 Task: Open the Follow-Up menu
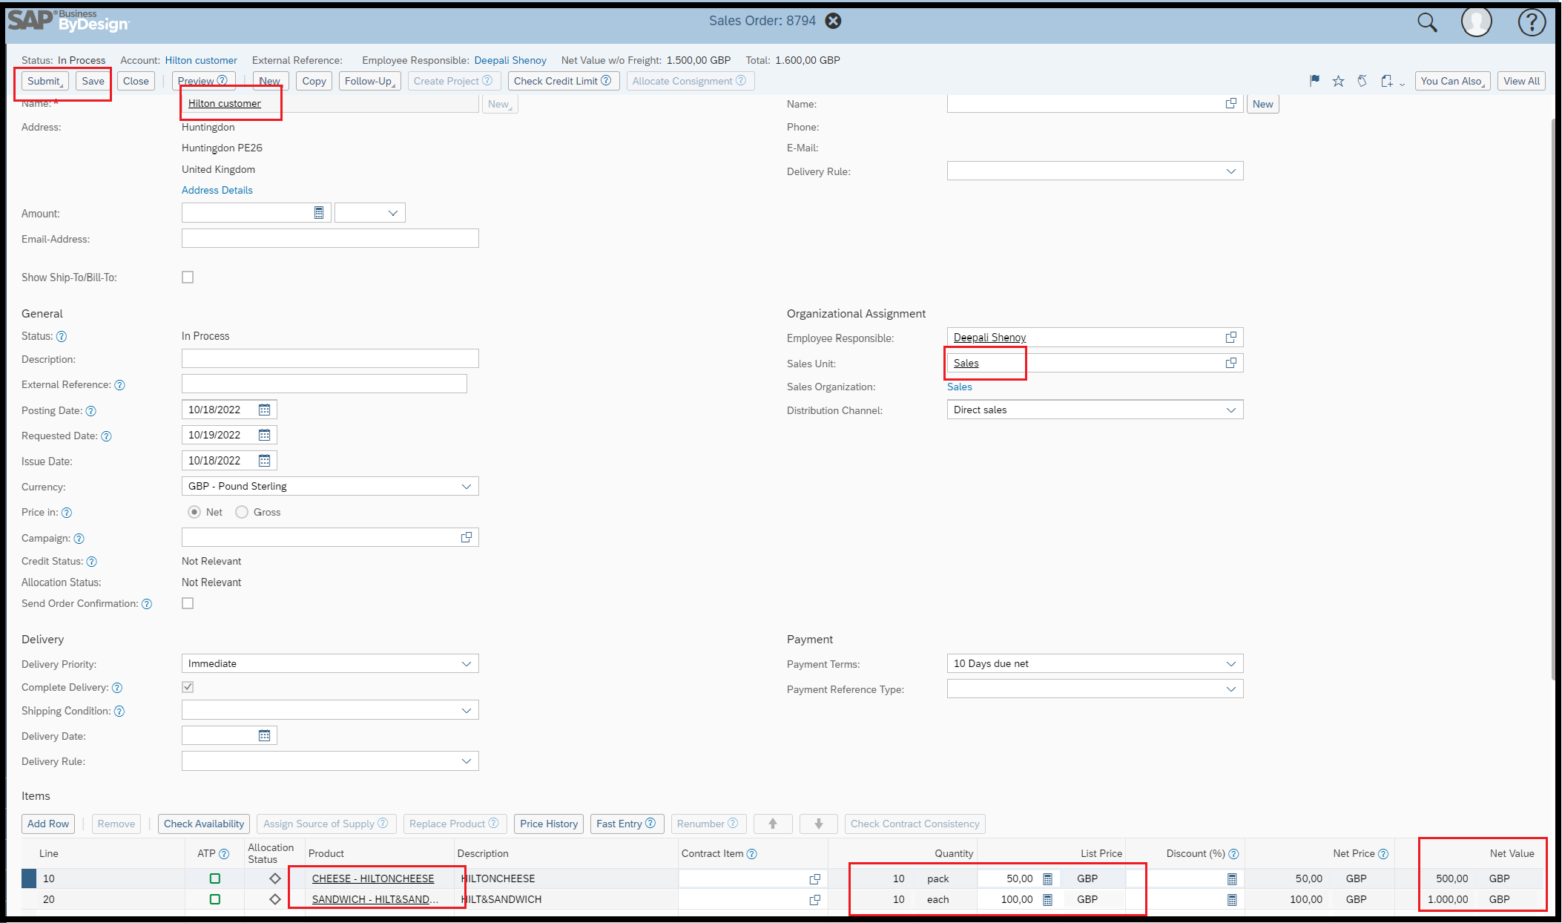click(369, 81)
